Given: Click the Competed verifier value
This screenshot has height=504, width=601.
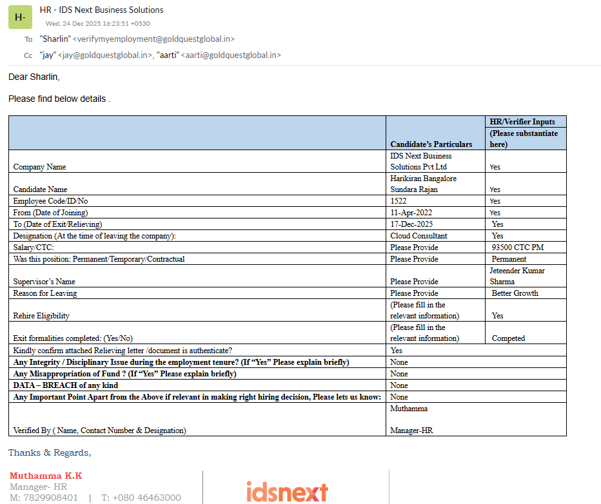Looking at the screenshot, I should (508, 338).
